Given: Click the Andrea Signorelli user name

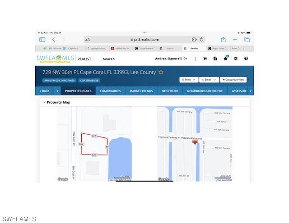Looking at the screenshot, I should pos(168,59).
